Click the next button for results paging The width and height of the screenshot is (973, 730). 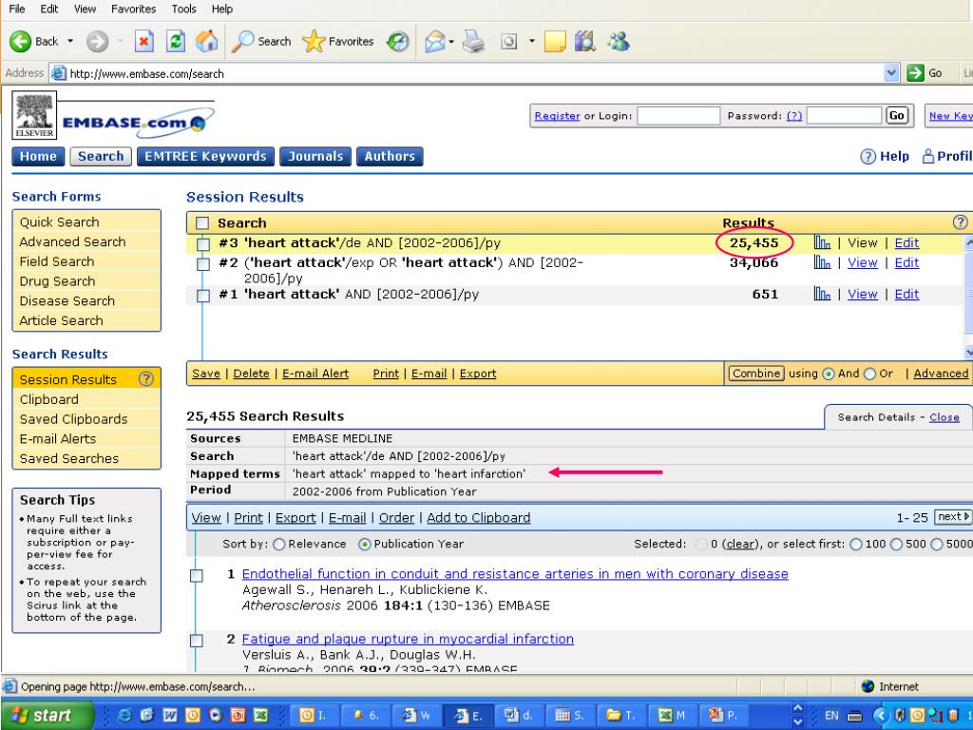point(954,516)
